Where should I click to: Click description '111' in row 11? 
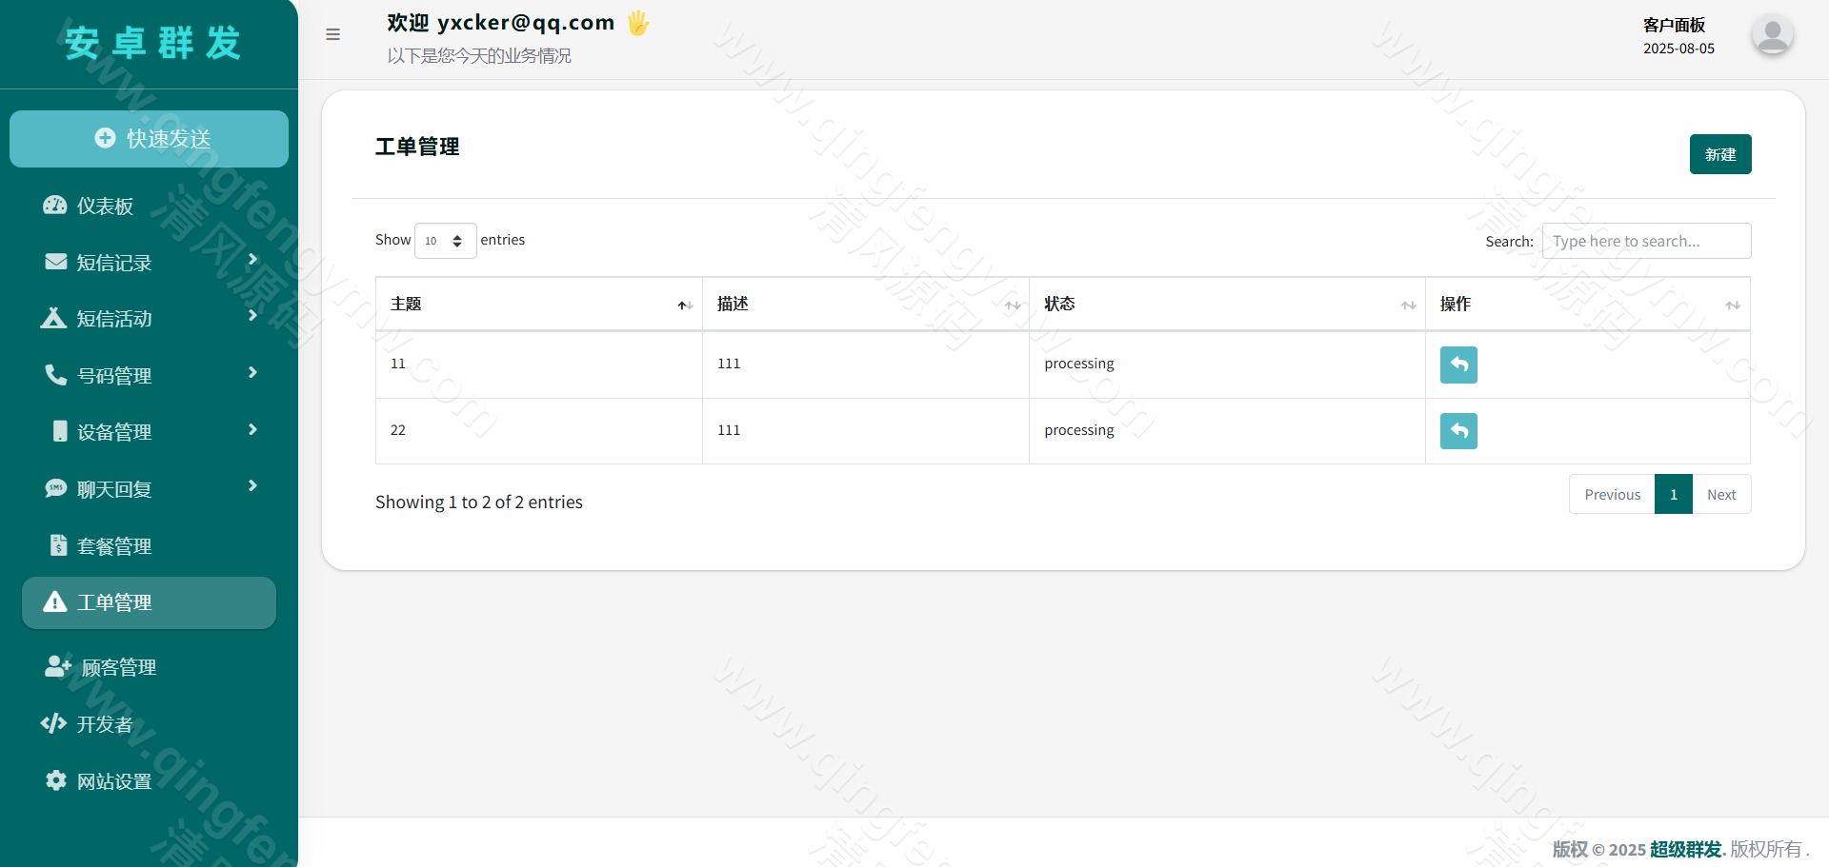tap(729, 364)
